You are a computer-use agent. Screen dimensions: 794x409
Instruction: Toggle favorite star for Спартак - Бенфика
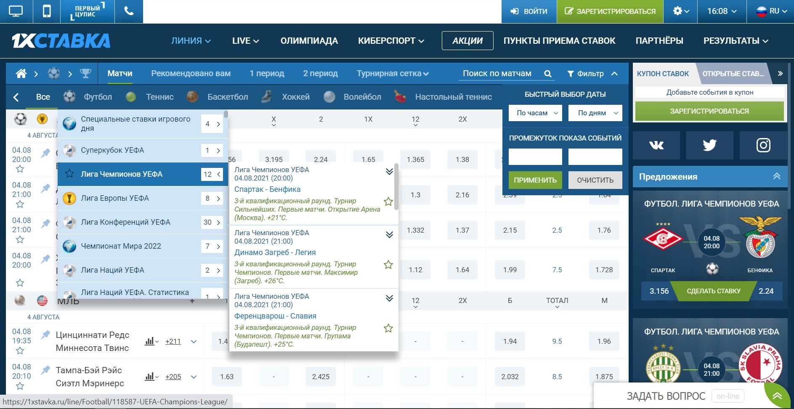click(388, 202)
